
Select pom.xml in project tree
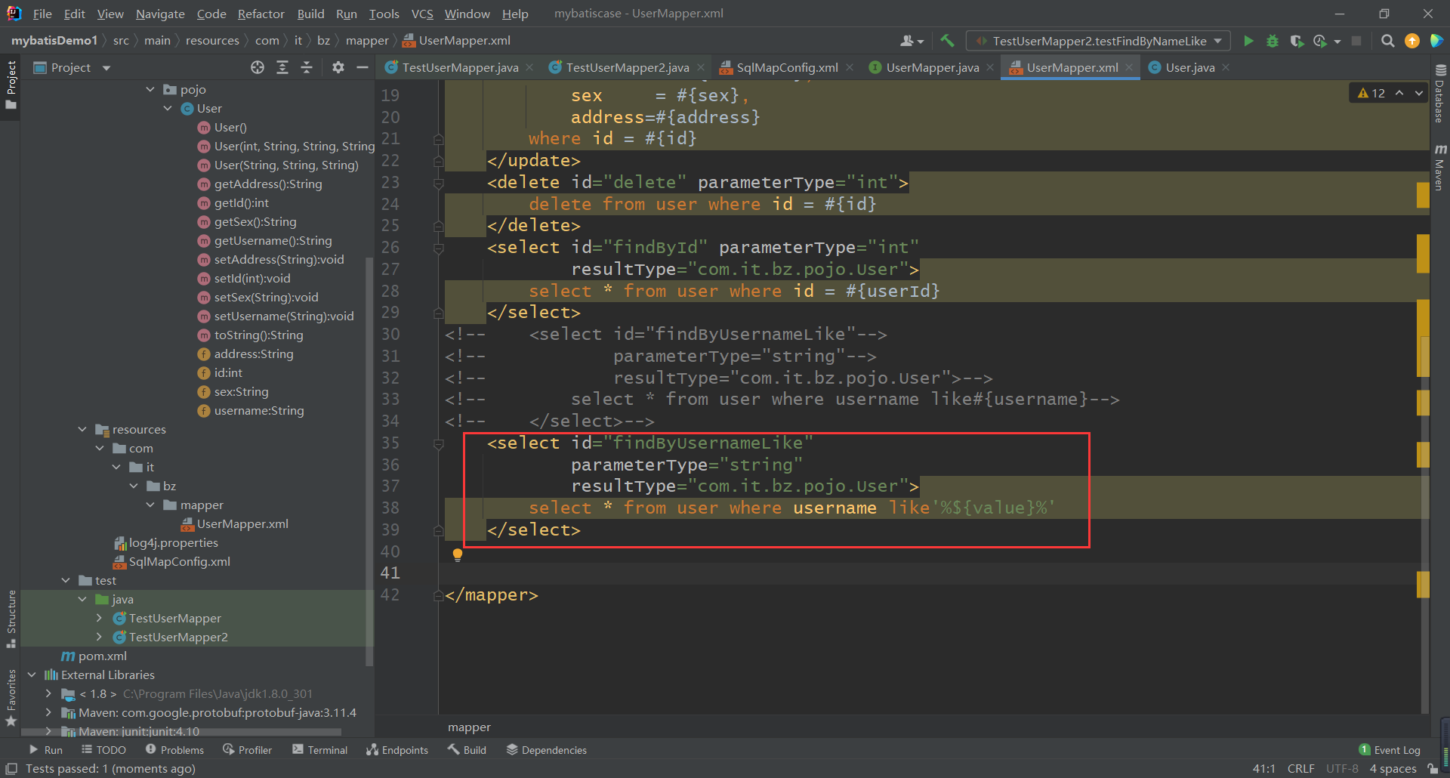102,656
